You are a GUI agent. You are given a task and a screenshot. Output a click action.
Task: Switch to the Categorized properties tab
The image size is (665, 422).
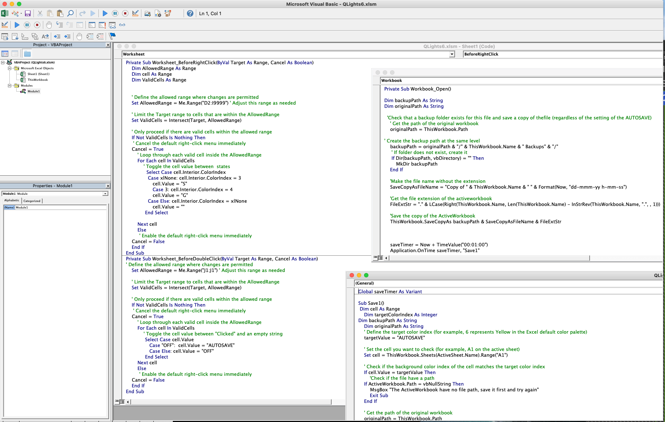[32, 201]
